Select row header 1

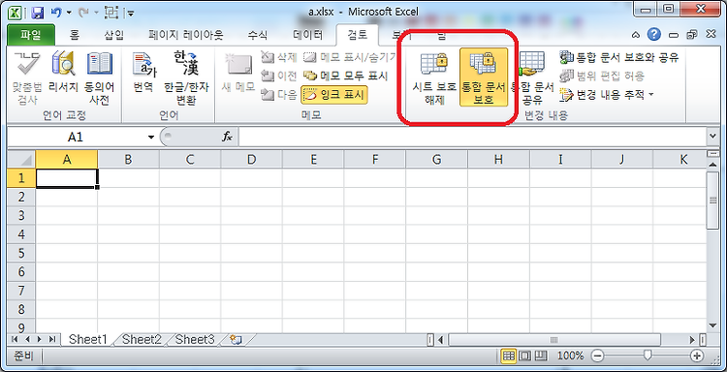coord(21,178)
